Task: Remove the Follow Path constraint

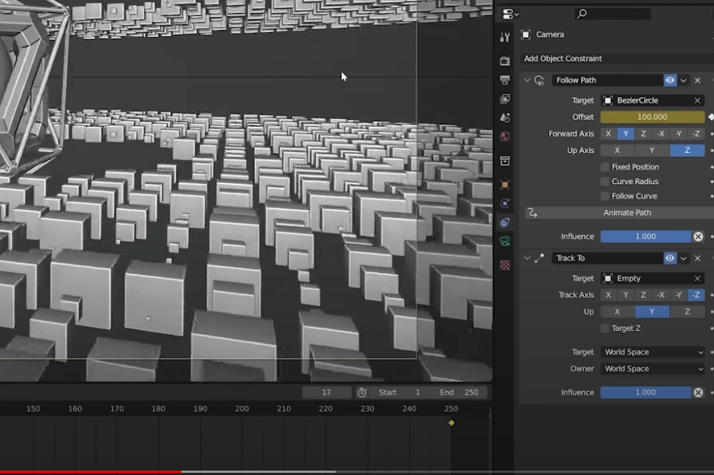Action: point(697,81)
